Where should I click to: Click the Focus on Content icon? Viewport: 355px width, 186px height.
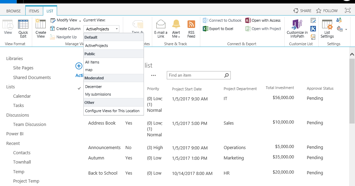pyautogui.click(x=347, y=10)
